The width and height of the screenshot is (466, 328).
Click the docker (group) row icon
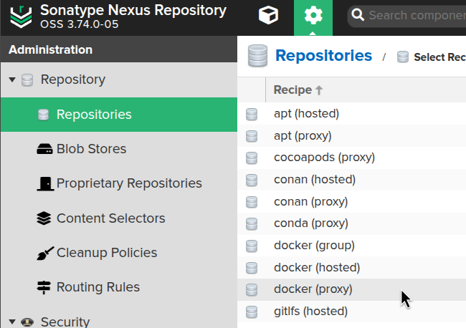[252, 246]
